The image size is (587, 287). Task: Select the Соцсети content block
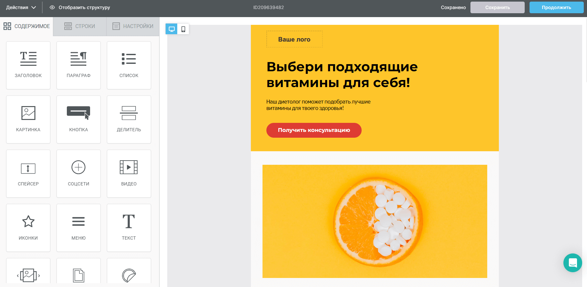coord(78,173)
